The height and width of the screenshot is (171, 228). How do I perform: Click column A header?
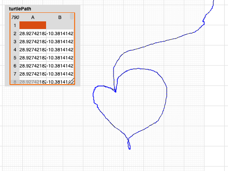(x=33, y=17)
